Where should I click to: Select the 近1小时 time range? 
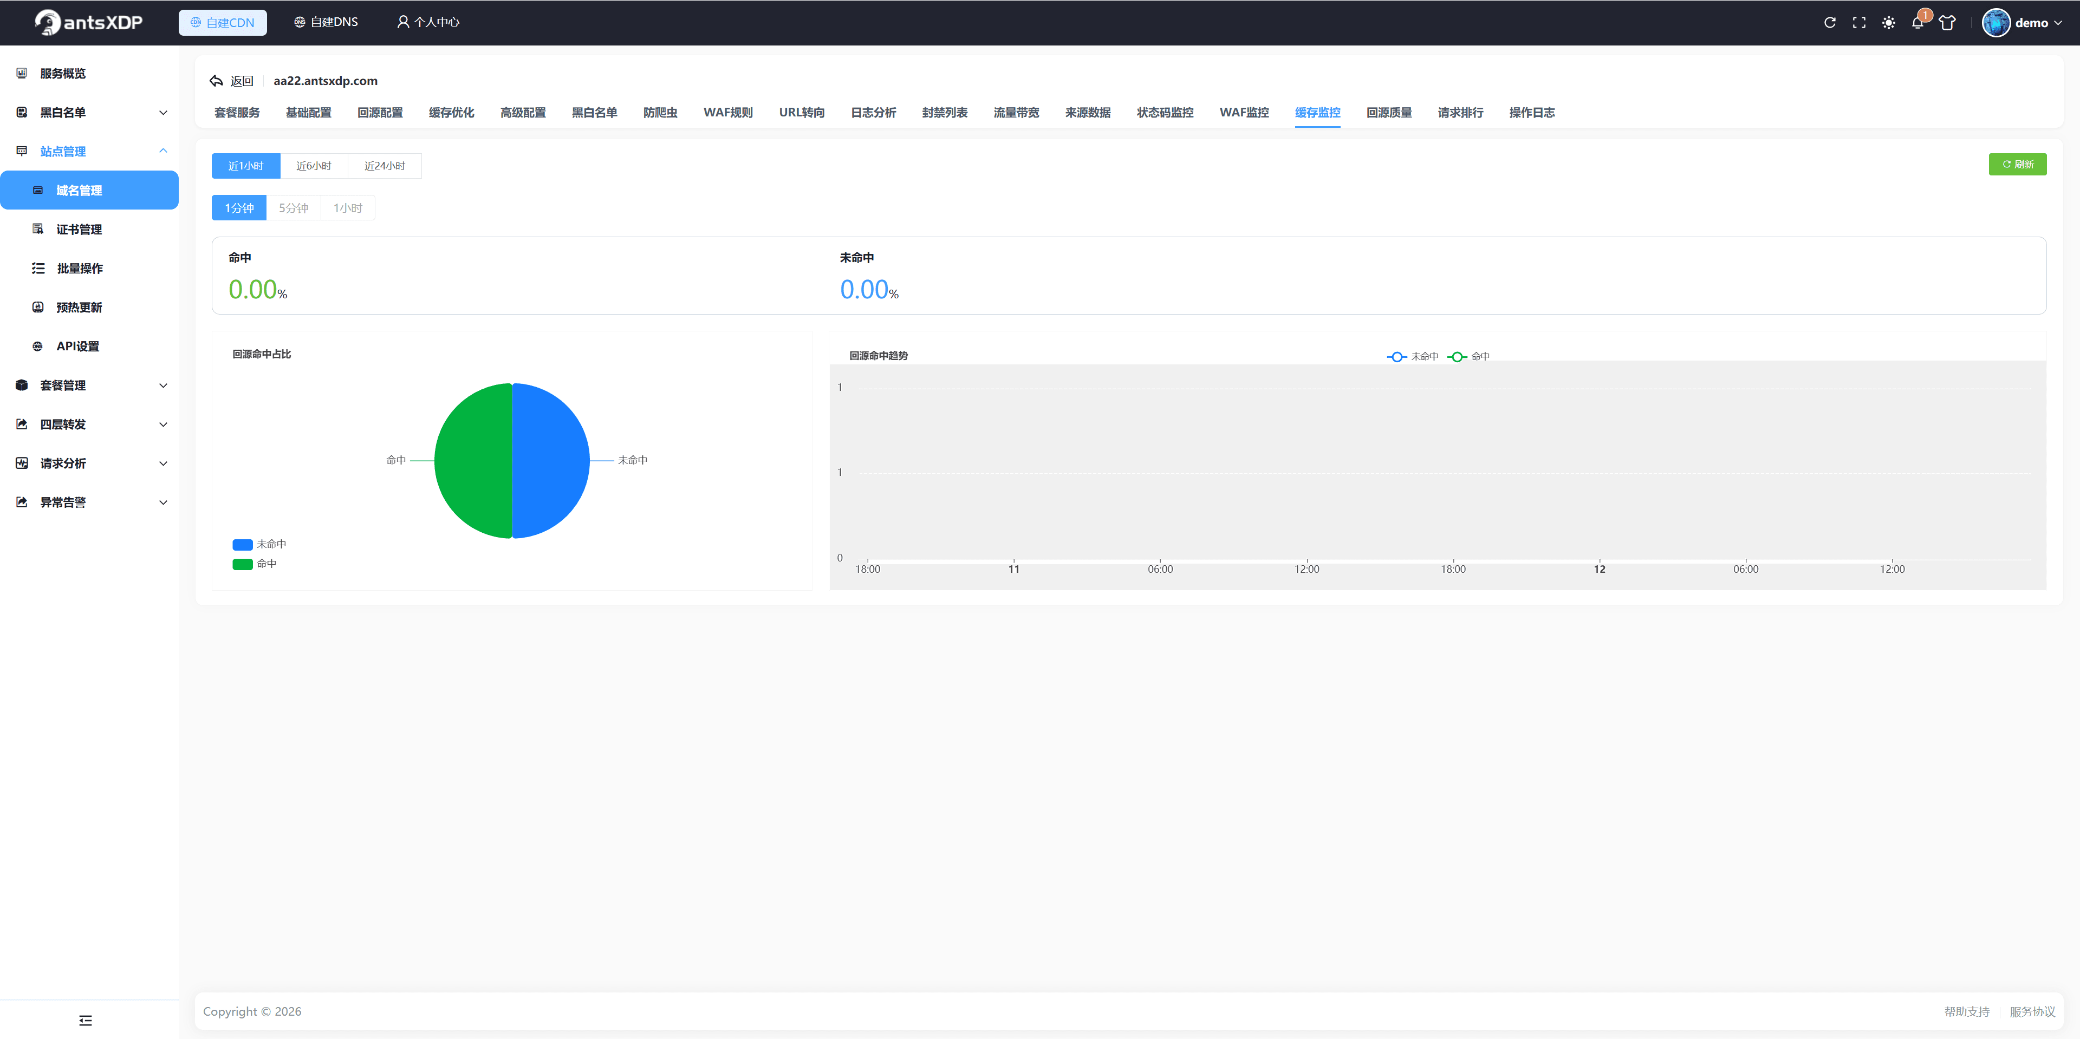pos(245,166)
